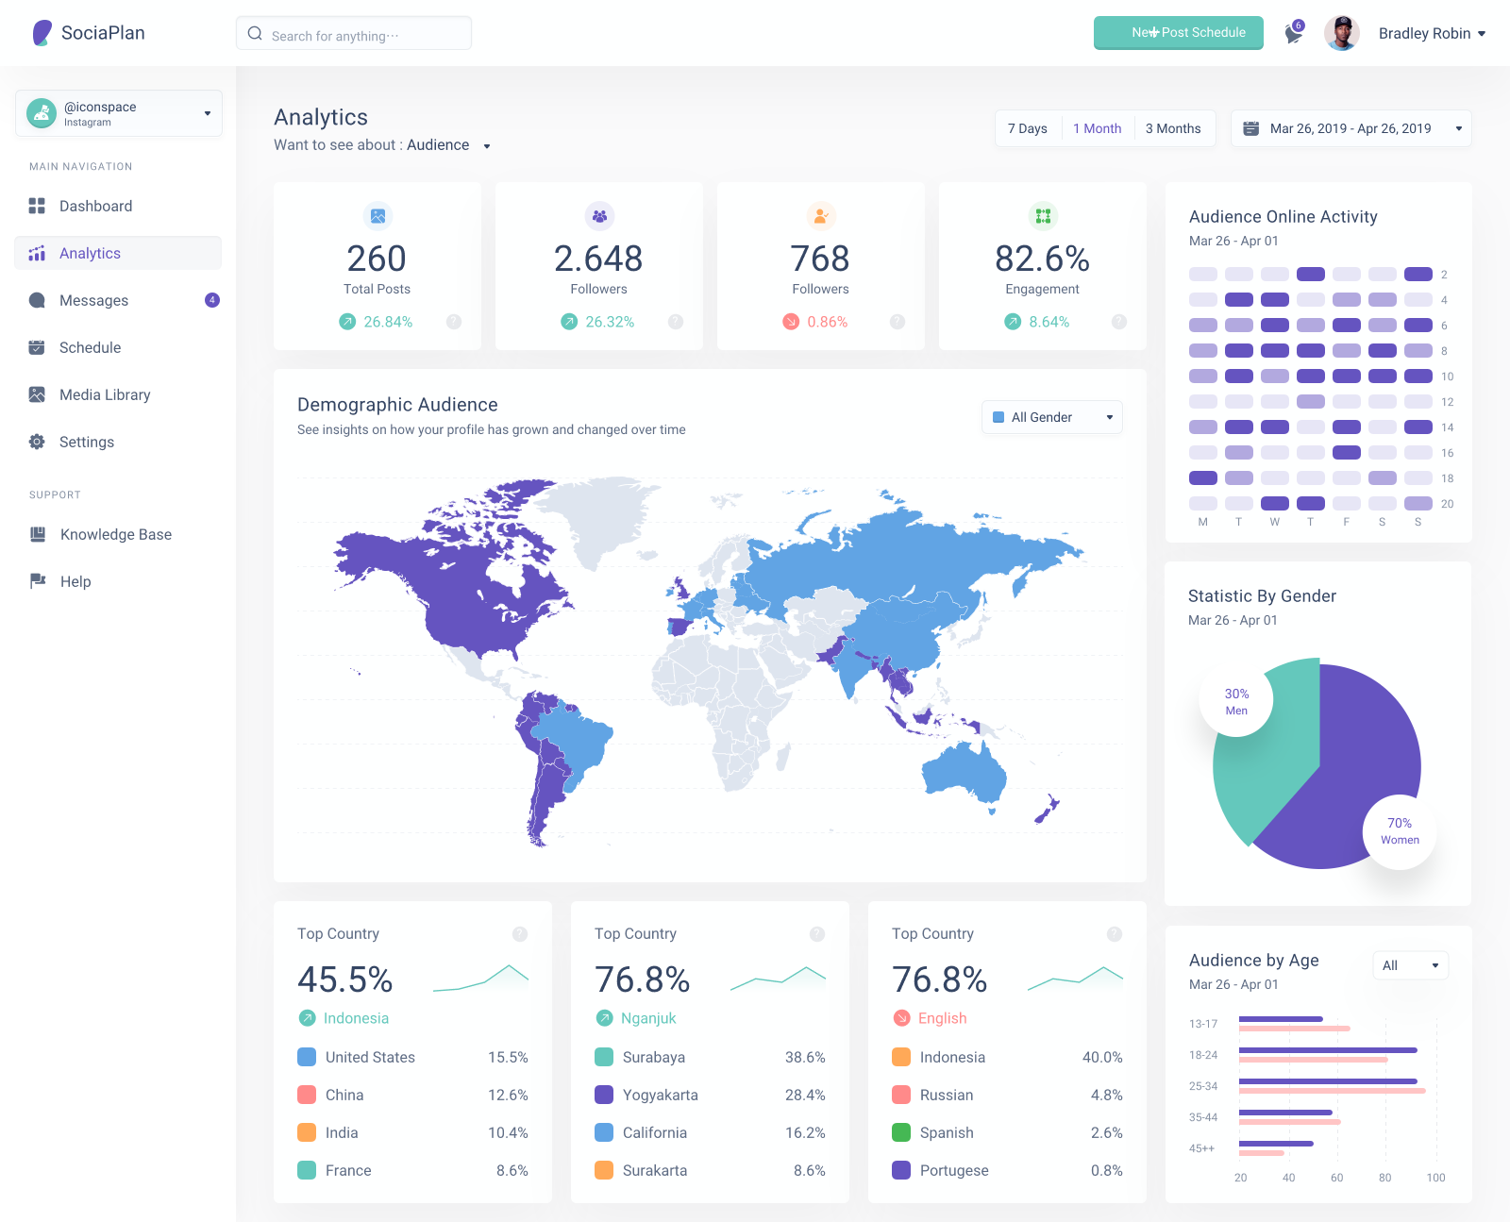Click the Schedule calendar icon in the sidebar

(x=37, y=347)
